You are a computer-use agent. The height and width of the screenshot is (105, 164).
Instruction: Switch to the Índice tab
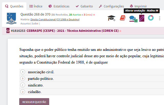pos(36,6)
